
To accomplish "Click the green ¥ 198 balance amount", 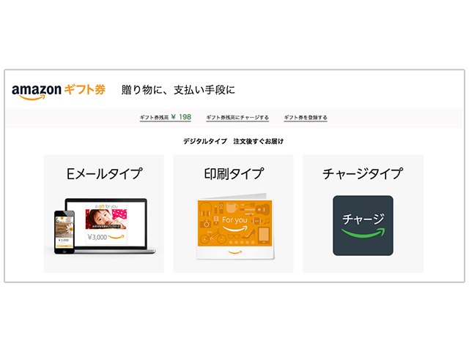I will coord(181,117).
